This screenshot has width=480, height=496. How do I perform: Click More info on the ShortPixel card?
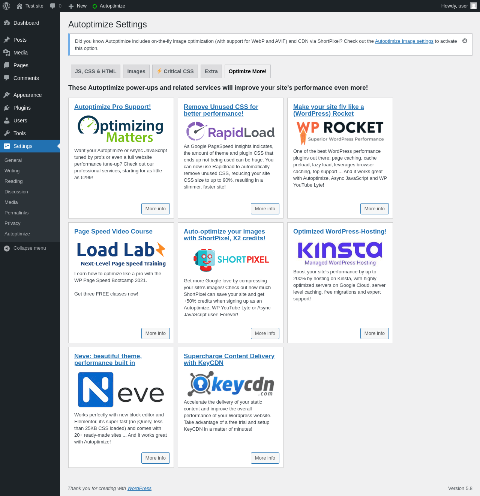tap(265, 333)
